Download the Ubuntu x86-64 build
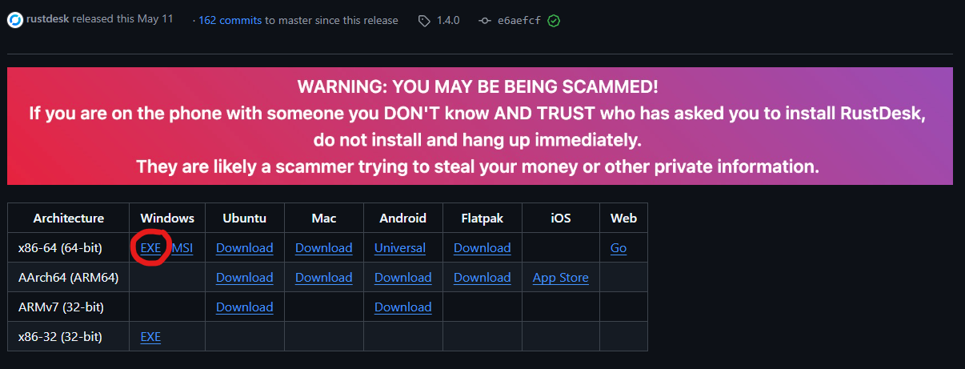This screenshot has width=965, height=369. (244, 248)
